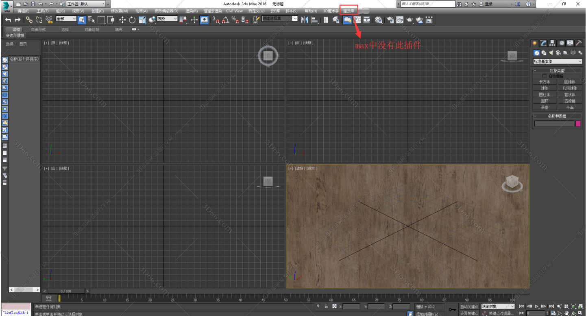This screenshot has width=586, height=316.
Task: Select the Geometry category sphere icon
Action: coord(537,53)
